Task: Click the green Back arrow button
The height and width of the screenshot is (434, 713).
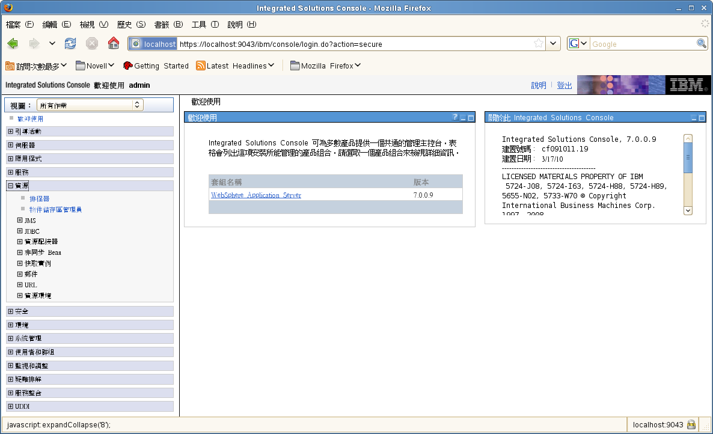Action: tap(13, 44)
